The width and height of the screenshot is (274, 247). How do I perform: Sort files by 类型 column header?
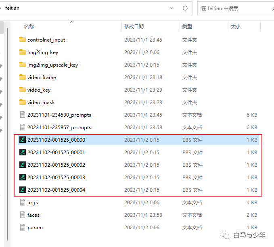point(187,27)
